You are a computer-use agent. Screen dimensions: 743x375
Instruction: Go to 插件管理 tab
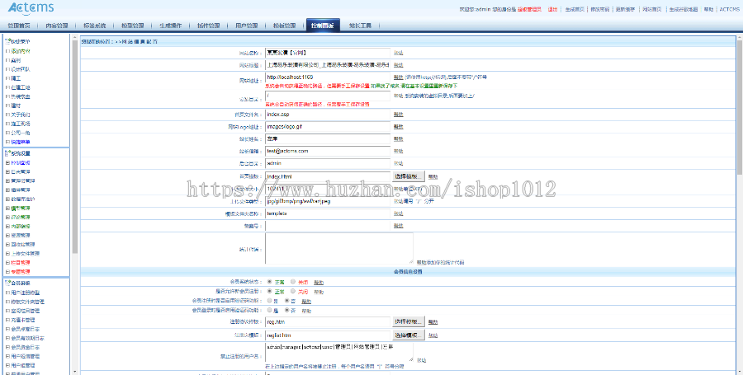208,26
